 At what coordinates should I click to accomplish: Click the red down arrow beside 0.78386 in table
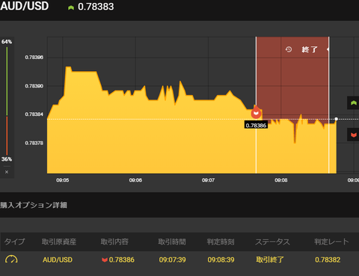click(x=105, y=260)
